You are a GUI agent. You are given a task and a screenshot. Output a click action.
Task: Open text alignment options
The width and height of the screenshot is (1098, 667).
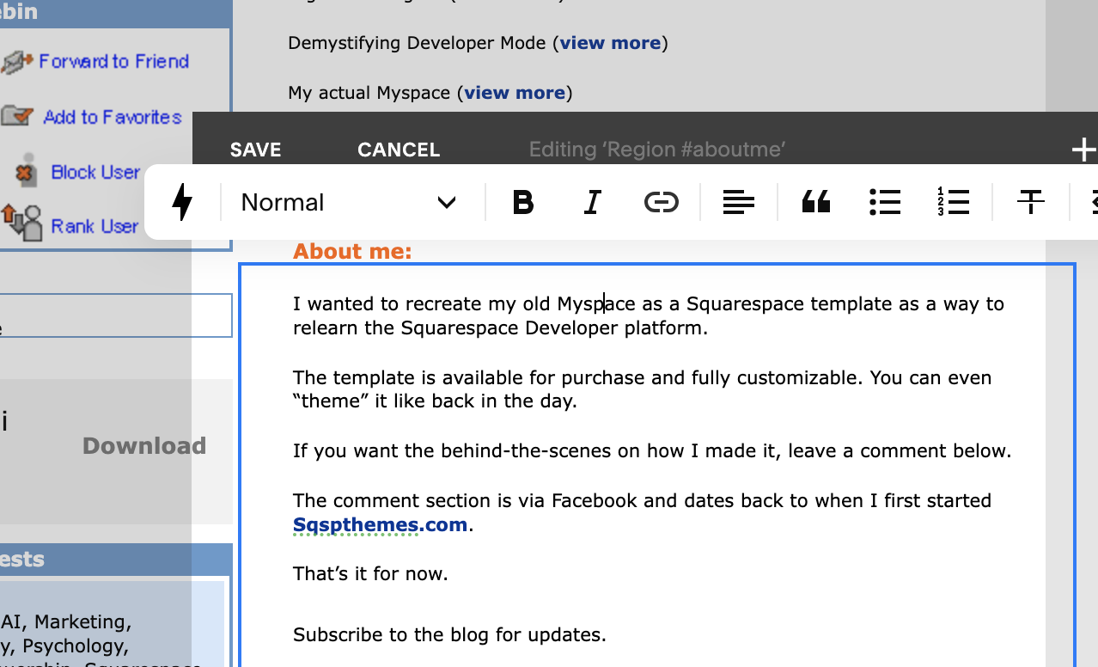coord(738,203)
